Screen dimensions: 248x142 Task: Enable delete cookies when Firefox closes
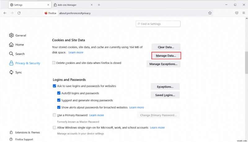(x=54, y=63)
